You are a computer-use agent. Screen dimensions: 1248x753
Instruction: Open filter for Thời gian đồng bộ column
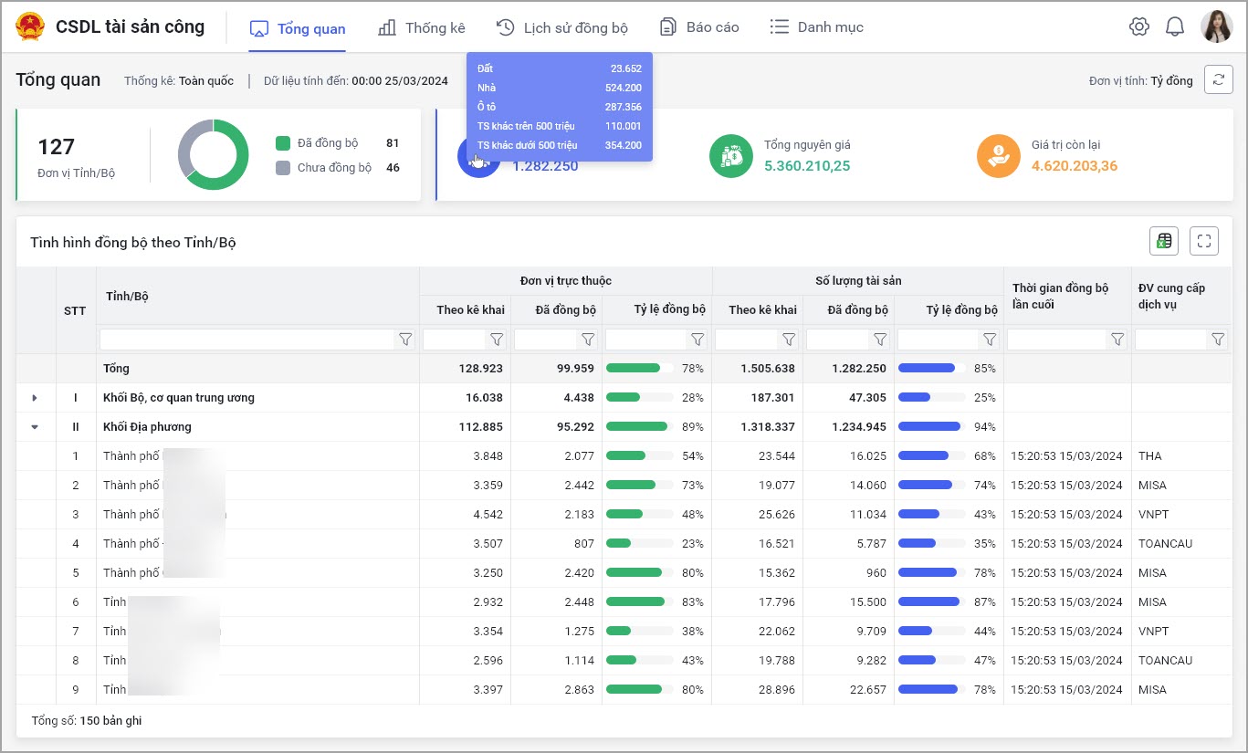(x=1117, y=340)
